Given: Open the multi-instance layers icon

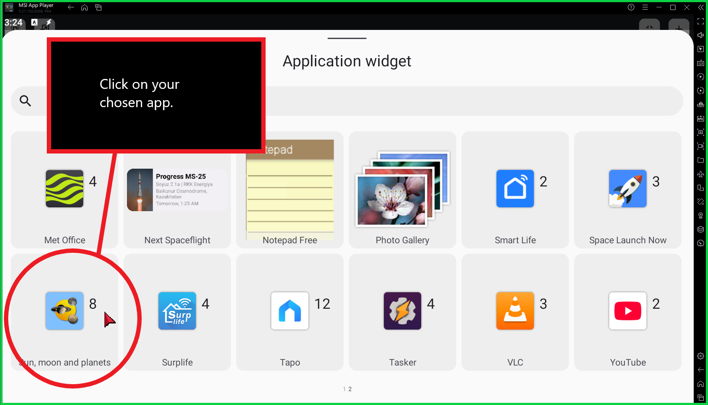Looking at the screenshot, I should (701, 229).
